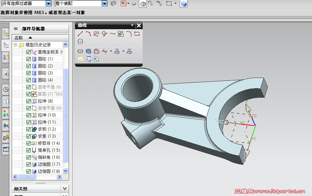Expand the 相关性 panel section
Screen dimensions: 312x196
[x=64, y=189]
